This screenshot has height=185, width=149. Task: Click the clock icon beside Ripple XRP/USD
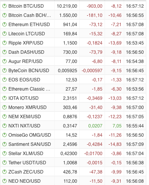tap(5, 43)
